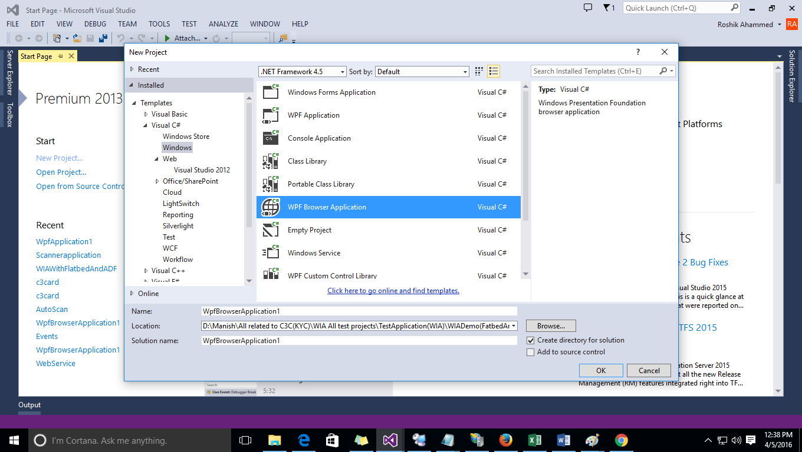Viewport: 802px width, 452px height.
Task: Select the Windows Service template icon
Action: 271,252
